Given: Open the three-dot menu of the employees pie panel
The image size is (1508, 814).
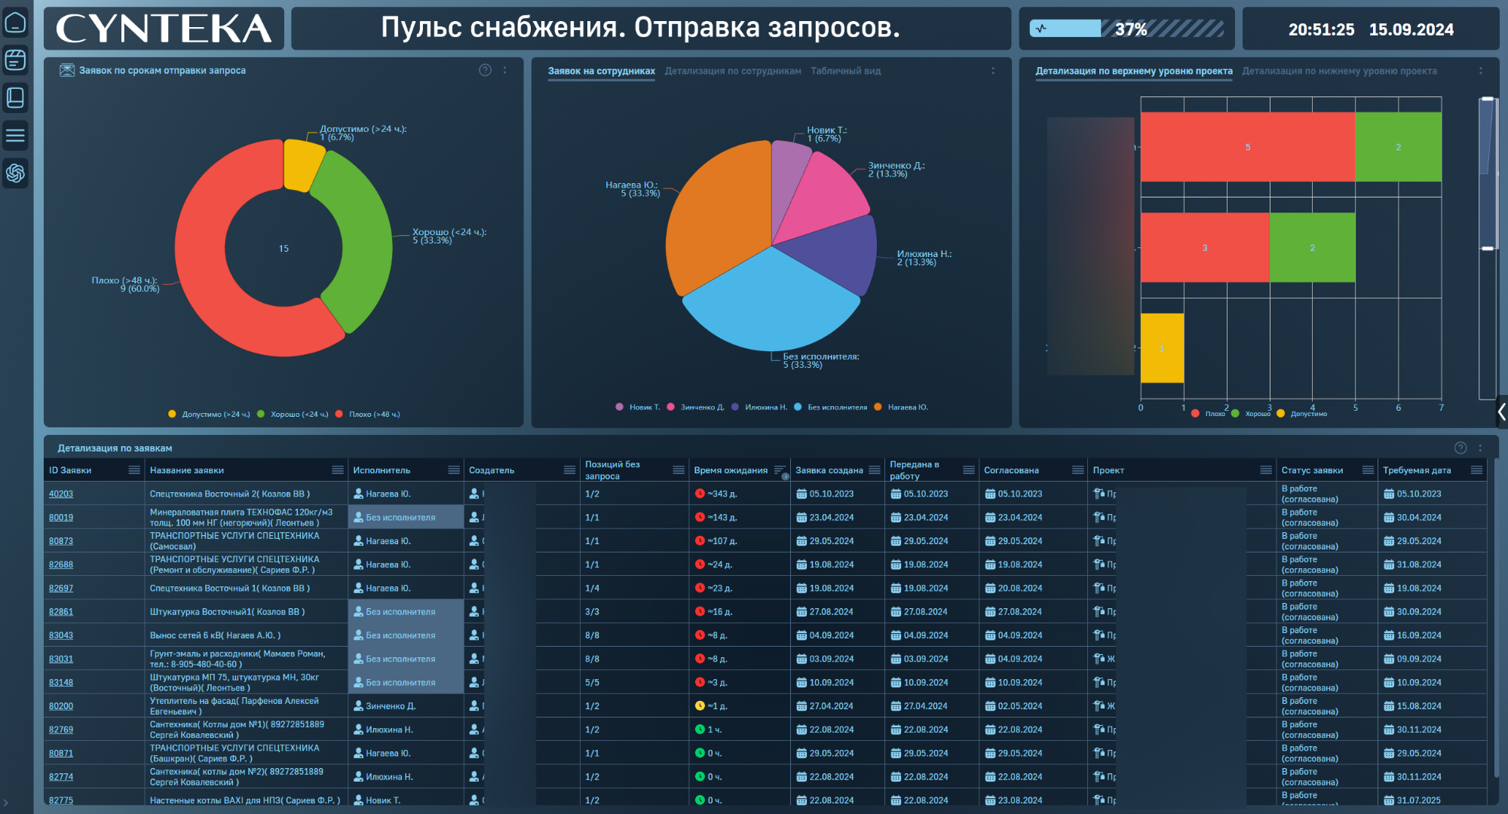Looking at the screenshot, I should (992, 71).
